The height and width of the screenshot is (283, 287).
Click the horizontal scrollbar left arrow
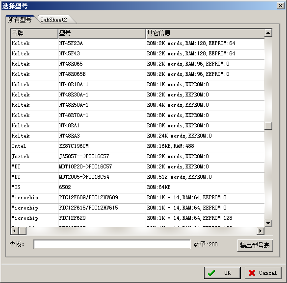coord(14,231)
